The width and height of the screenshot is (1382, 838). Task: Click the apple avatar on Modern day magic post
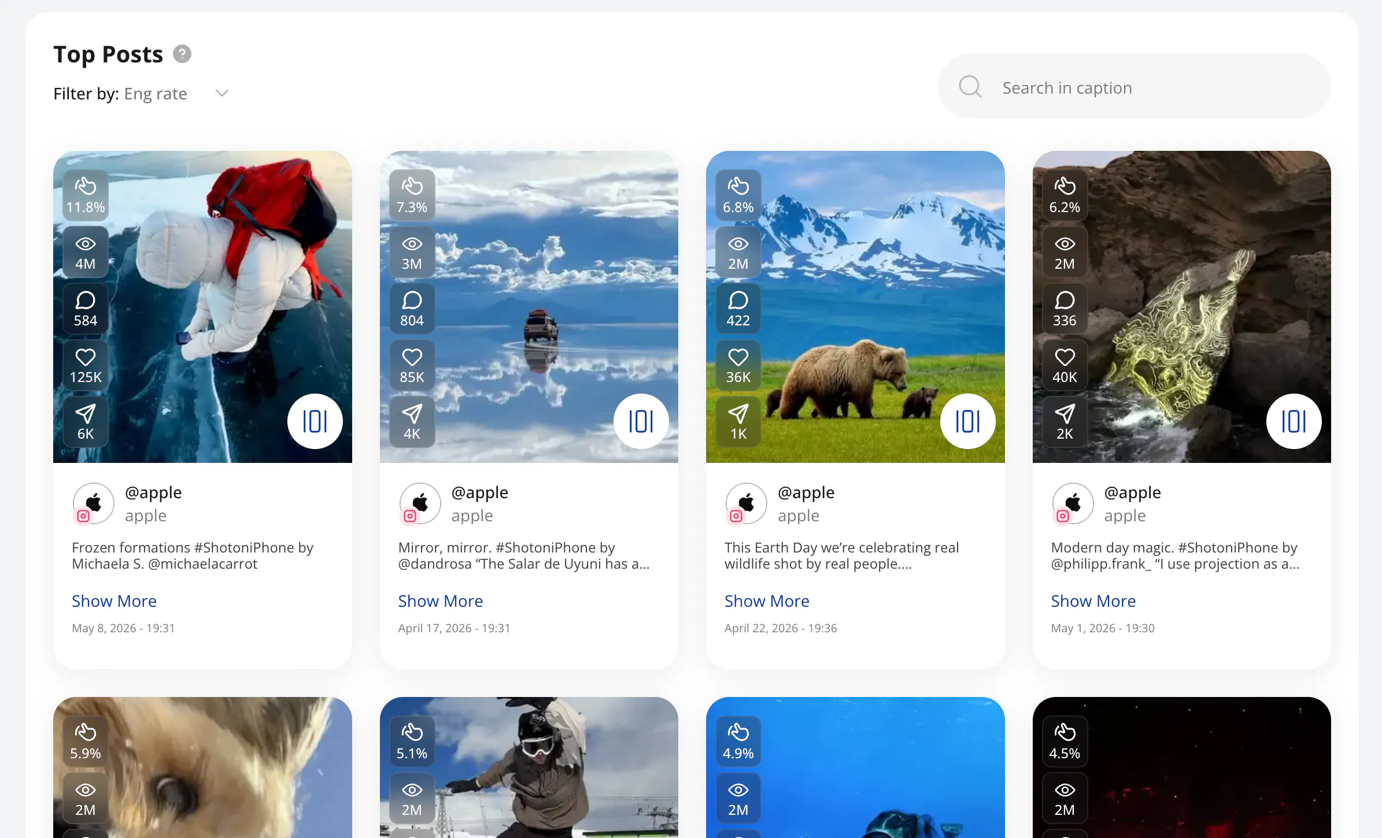click(x=1073, y=503)
